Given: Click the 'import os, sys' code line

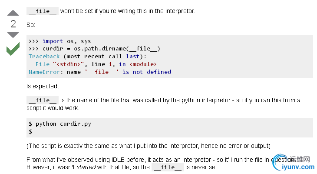Looking at the screenshot, I should 60,41.
